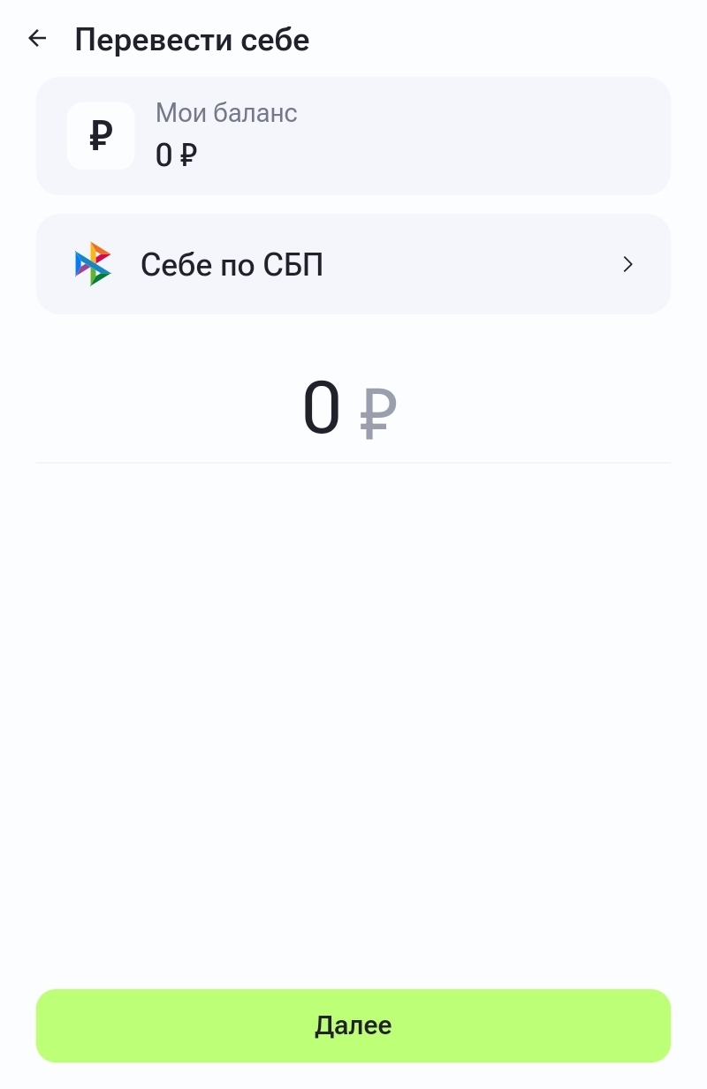Tap the gray ruble sign beside amount

coord(378,412)
